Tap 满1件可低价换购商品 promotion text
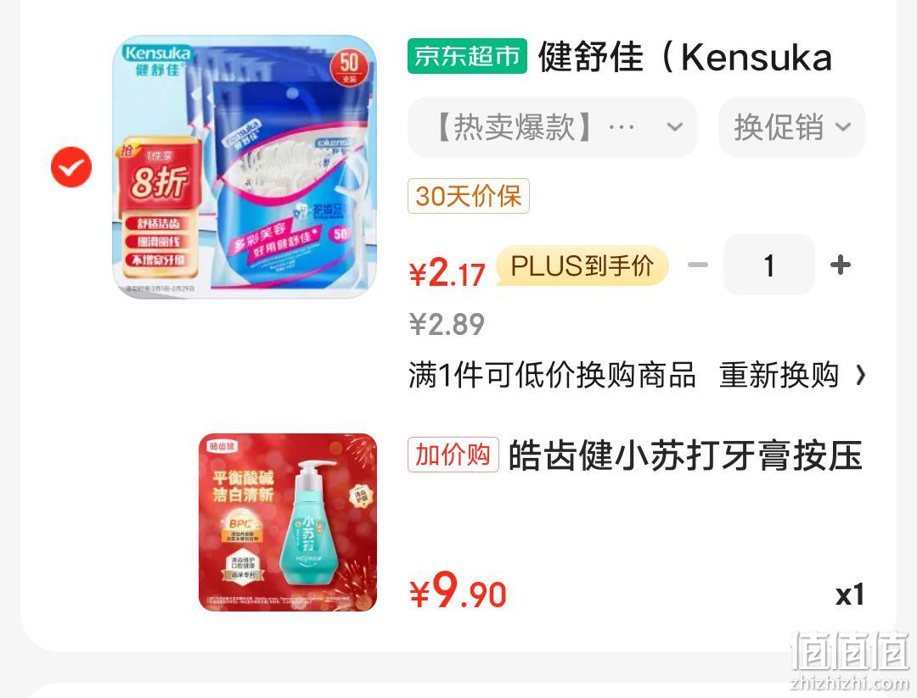 (552, 375)
